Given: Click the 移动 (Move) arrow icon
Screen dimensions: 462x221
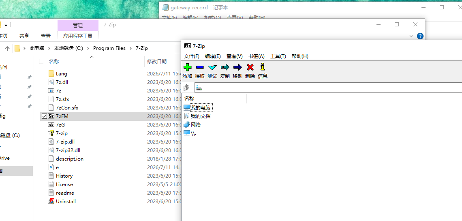Looking at the screenshot, I should (237, 67).
